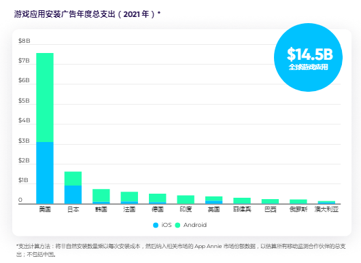Image resolution: width=361 pixels, height=263 pixels.
Task: Toggle the Android legend label
Action: tap(195, 225)
